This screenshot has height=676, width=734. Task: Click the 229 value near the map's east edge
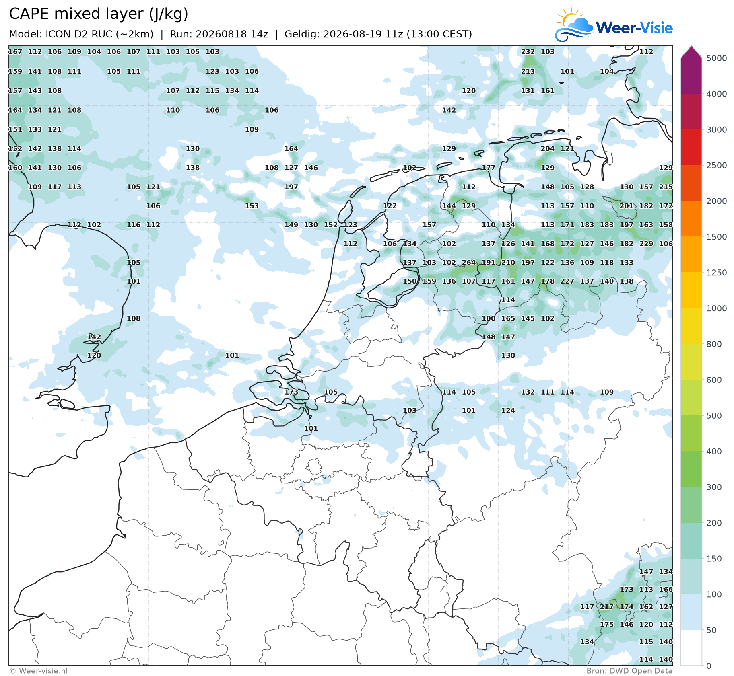646,244
